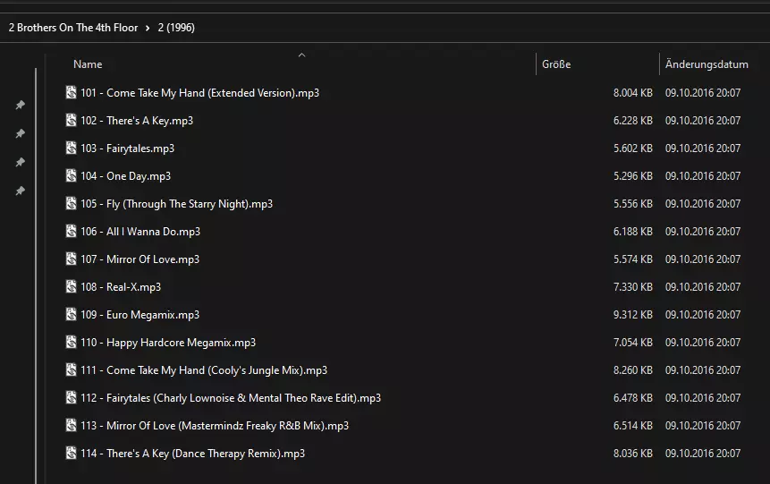Click the date 09.10.2016 20:07 of 101 - Come Take My Hand
This screenshot has height=484, width=770.
pyautogui.click(x=703, y=93)
